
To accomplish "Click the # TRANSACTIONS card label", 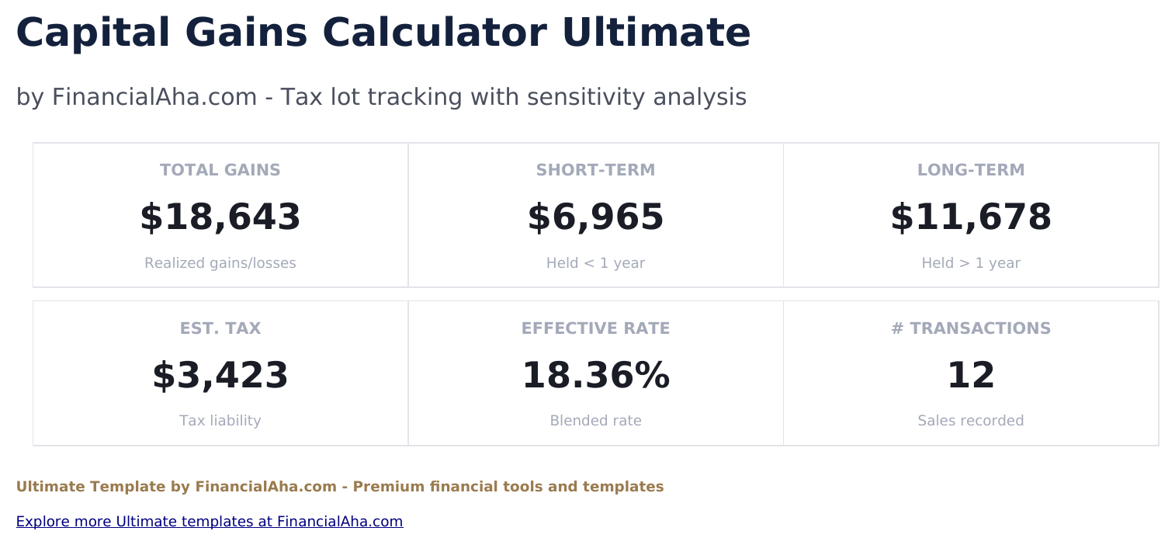I will click(971, 328).
